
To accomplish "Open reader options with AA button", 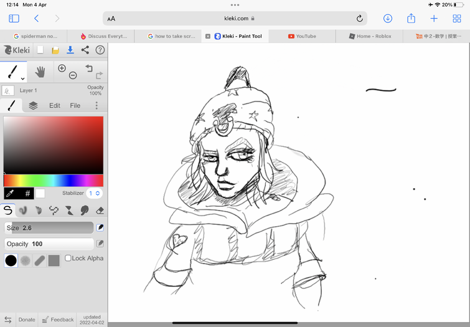I will pos(111,19).
